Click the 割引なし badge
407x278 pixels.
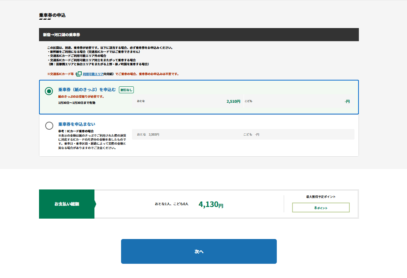tap(126, 90)
